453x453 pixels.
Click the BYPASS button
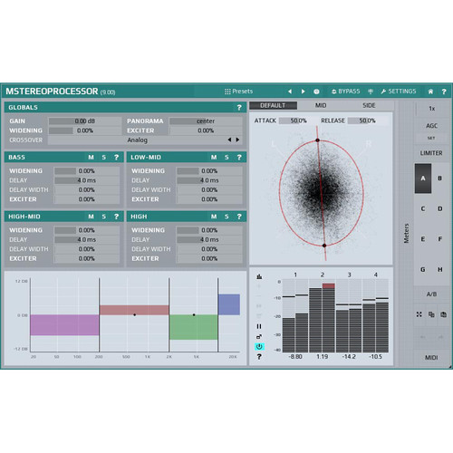(x=346, y=92)
